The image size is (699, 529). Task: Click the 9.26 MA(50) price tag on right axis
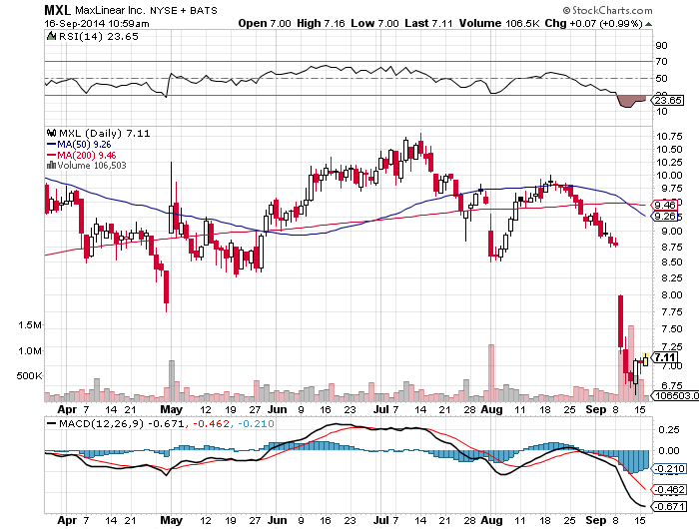tap(664, 217)
